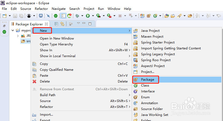Open the External Tools dropdown arrow
Image resolution: width=223 pixels, height=121 pixels.
click(114, 16)
